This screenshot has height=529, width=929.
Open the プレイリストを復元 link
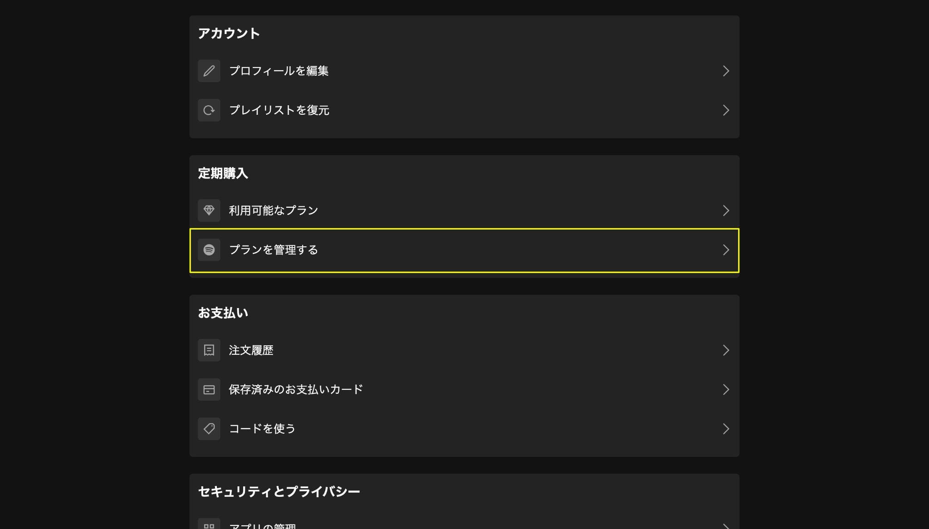click(x=464, y=110)
